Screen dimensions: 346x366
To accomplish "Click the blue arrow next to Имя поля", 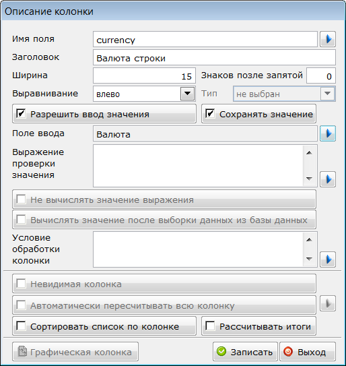I will pos(328,39).
